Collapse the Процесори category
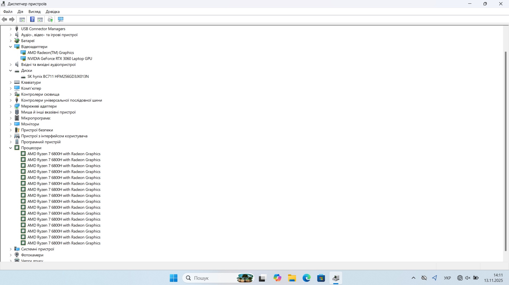 [11, 148]
